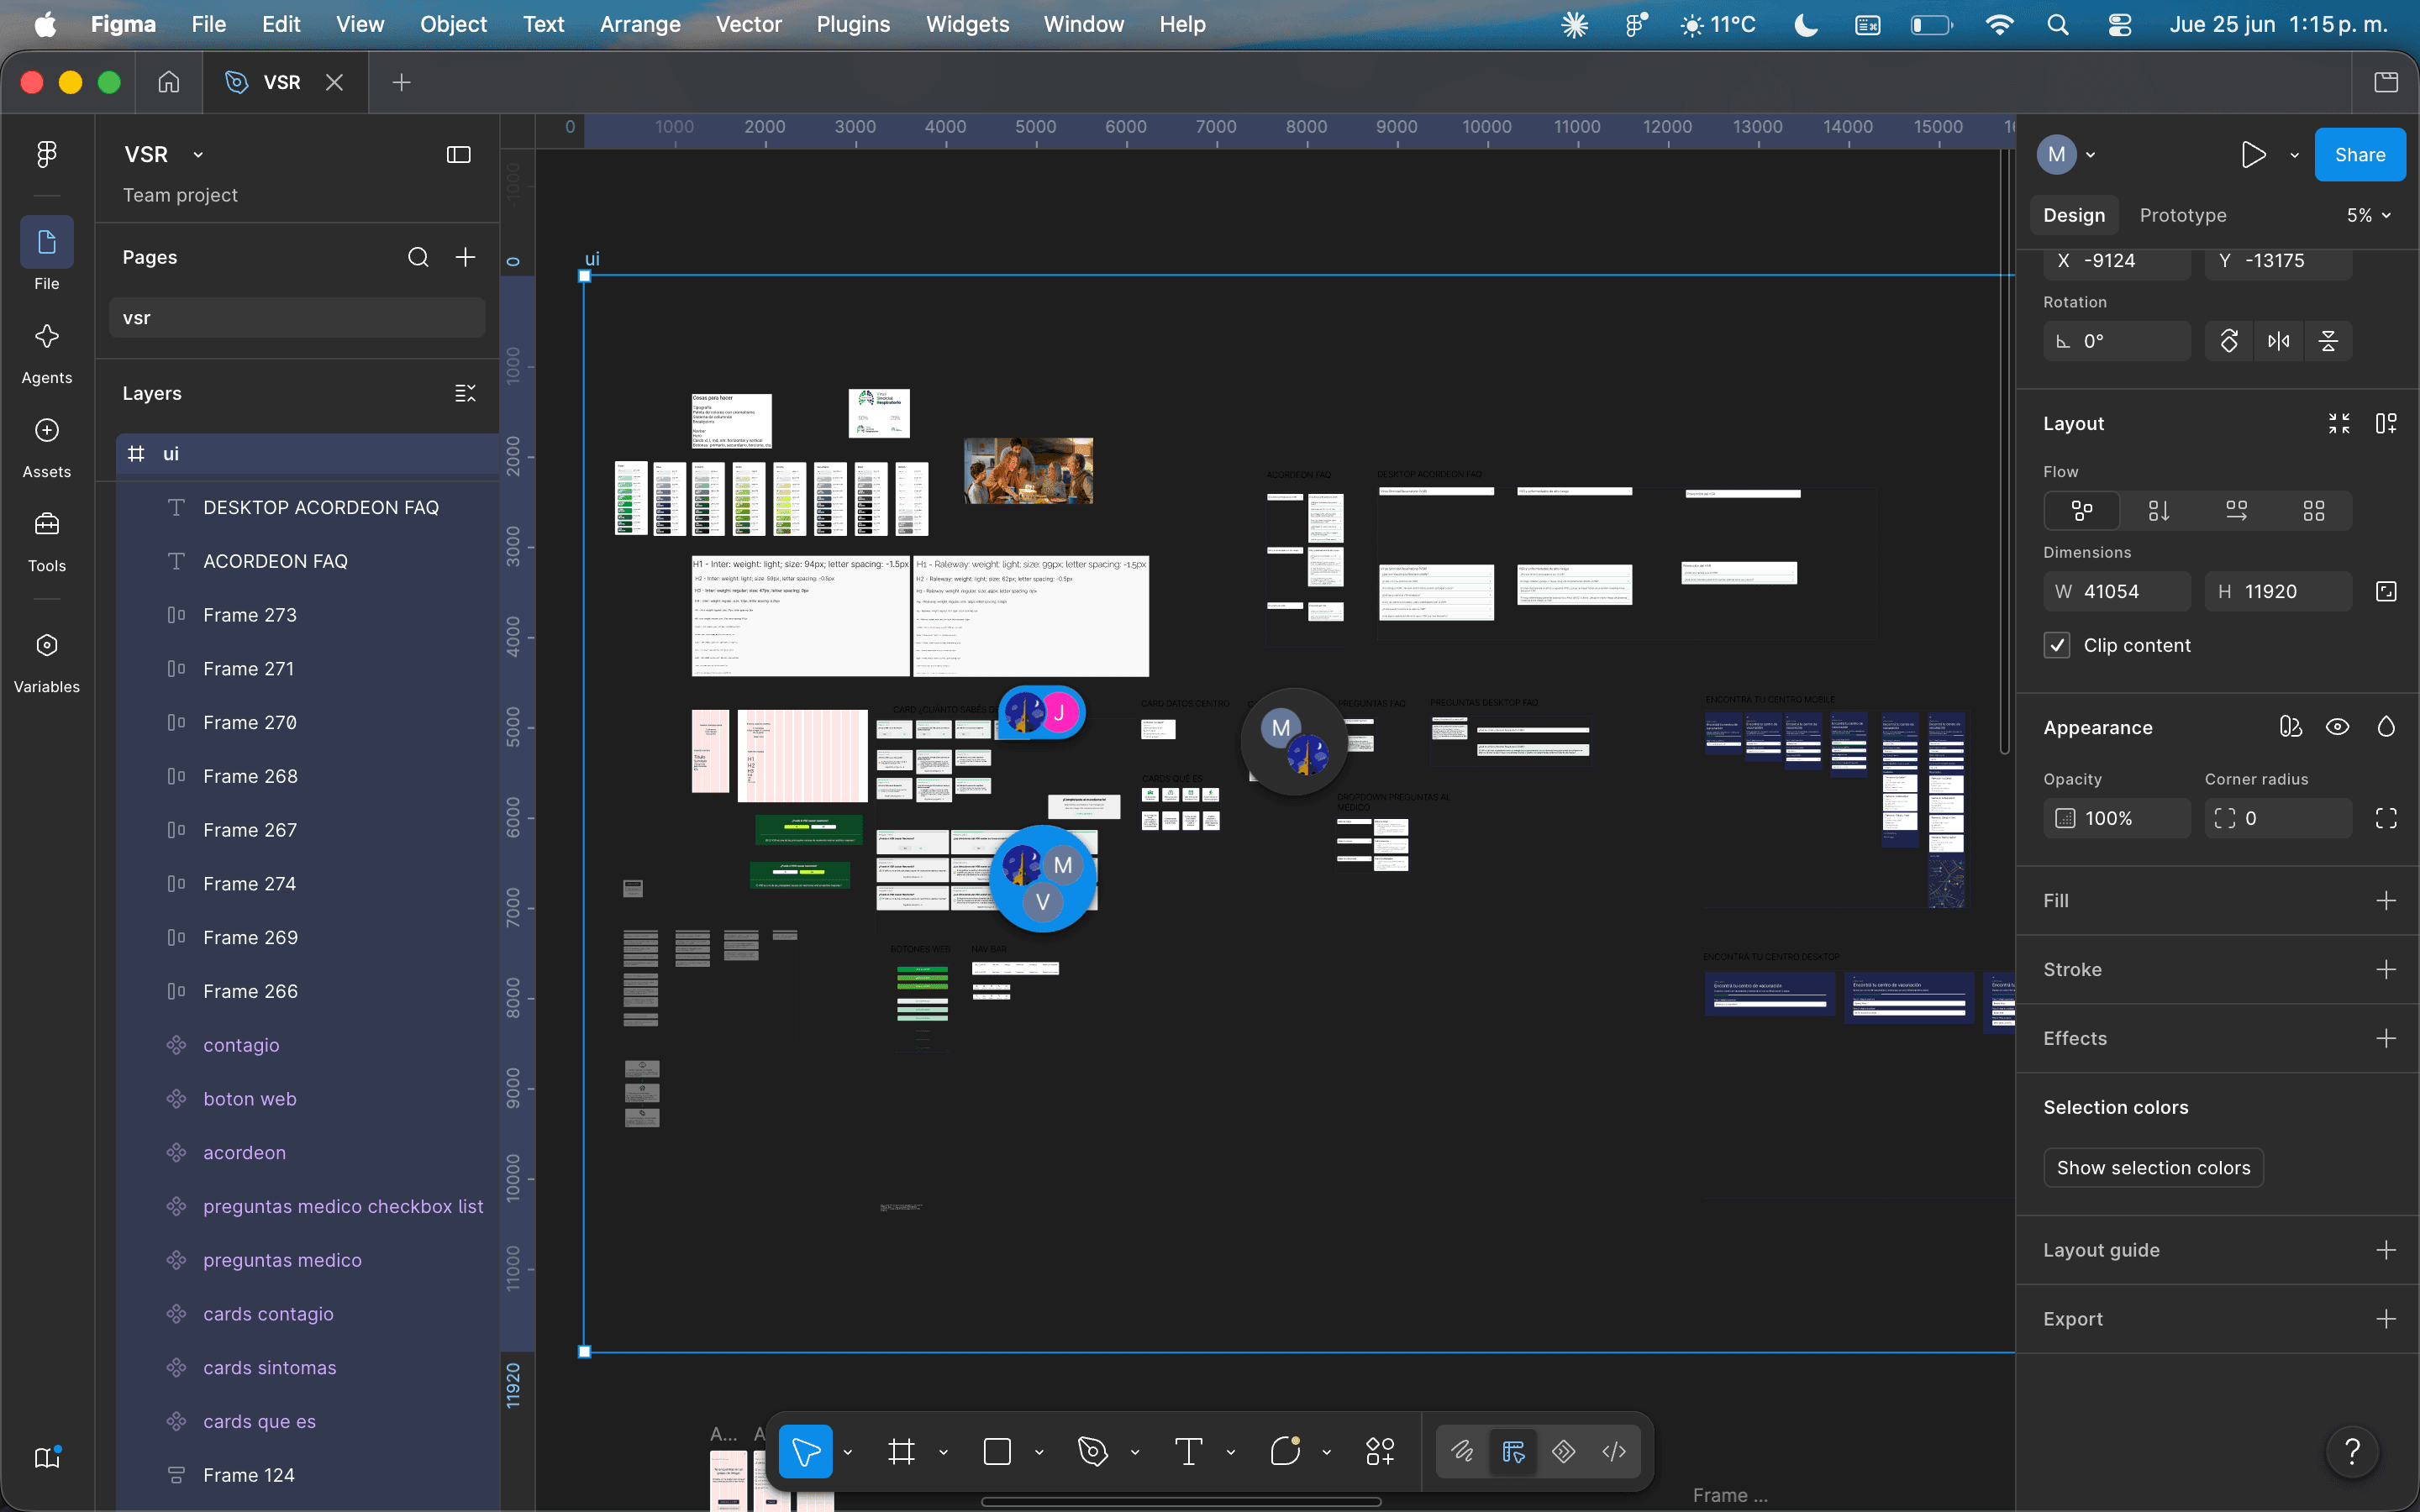This screenshot has height=1512, width=2420.
Task: Switch to Draw mode in the toolbar toggle
Action: click(x=1462, y=1451)
